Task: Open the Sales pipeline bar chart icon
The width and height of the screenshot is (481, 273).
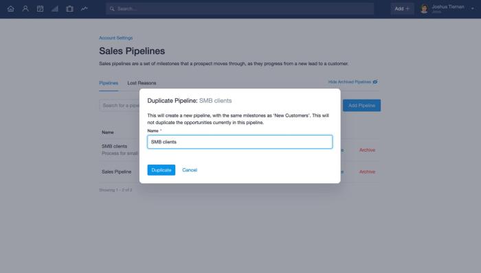Action: pos(55,8)
